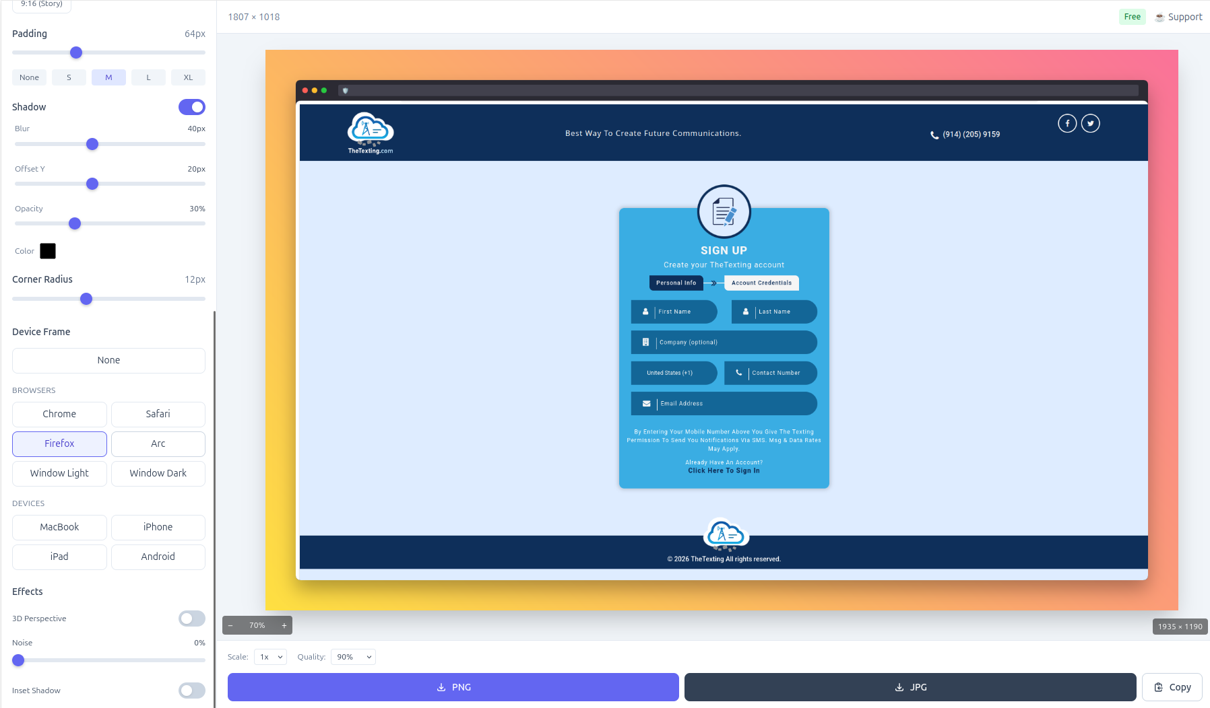Click the Corner Radius slider handle

coord(86,299)
